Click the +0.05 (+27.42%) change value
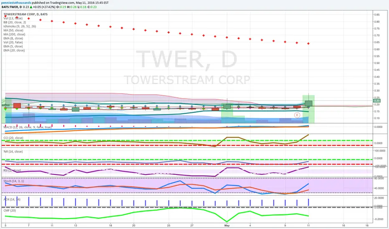This screenshot has width=389, height=229. tap(44, 7)
